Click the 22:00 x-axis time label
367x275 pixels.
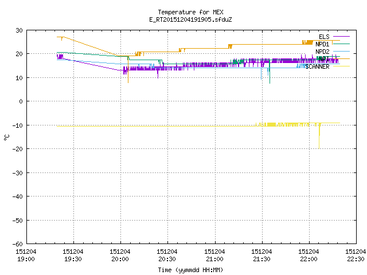pos(309,259)
